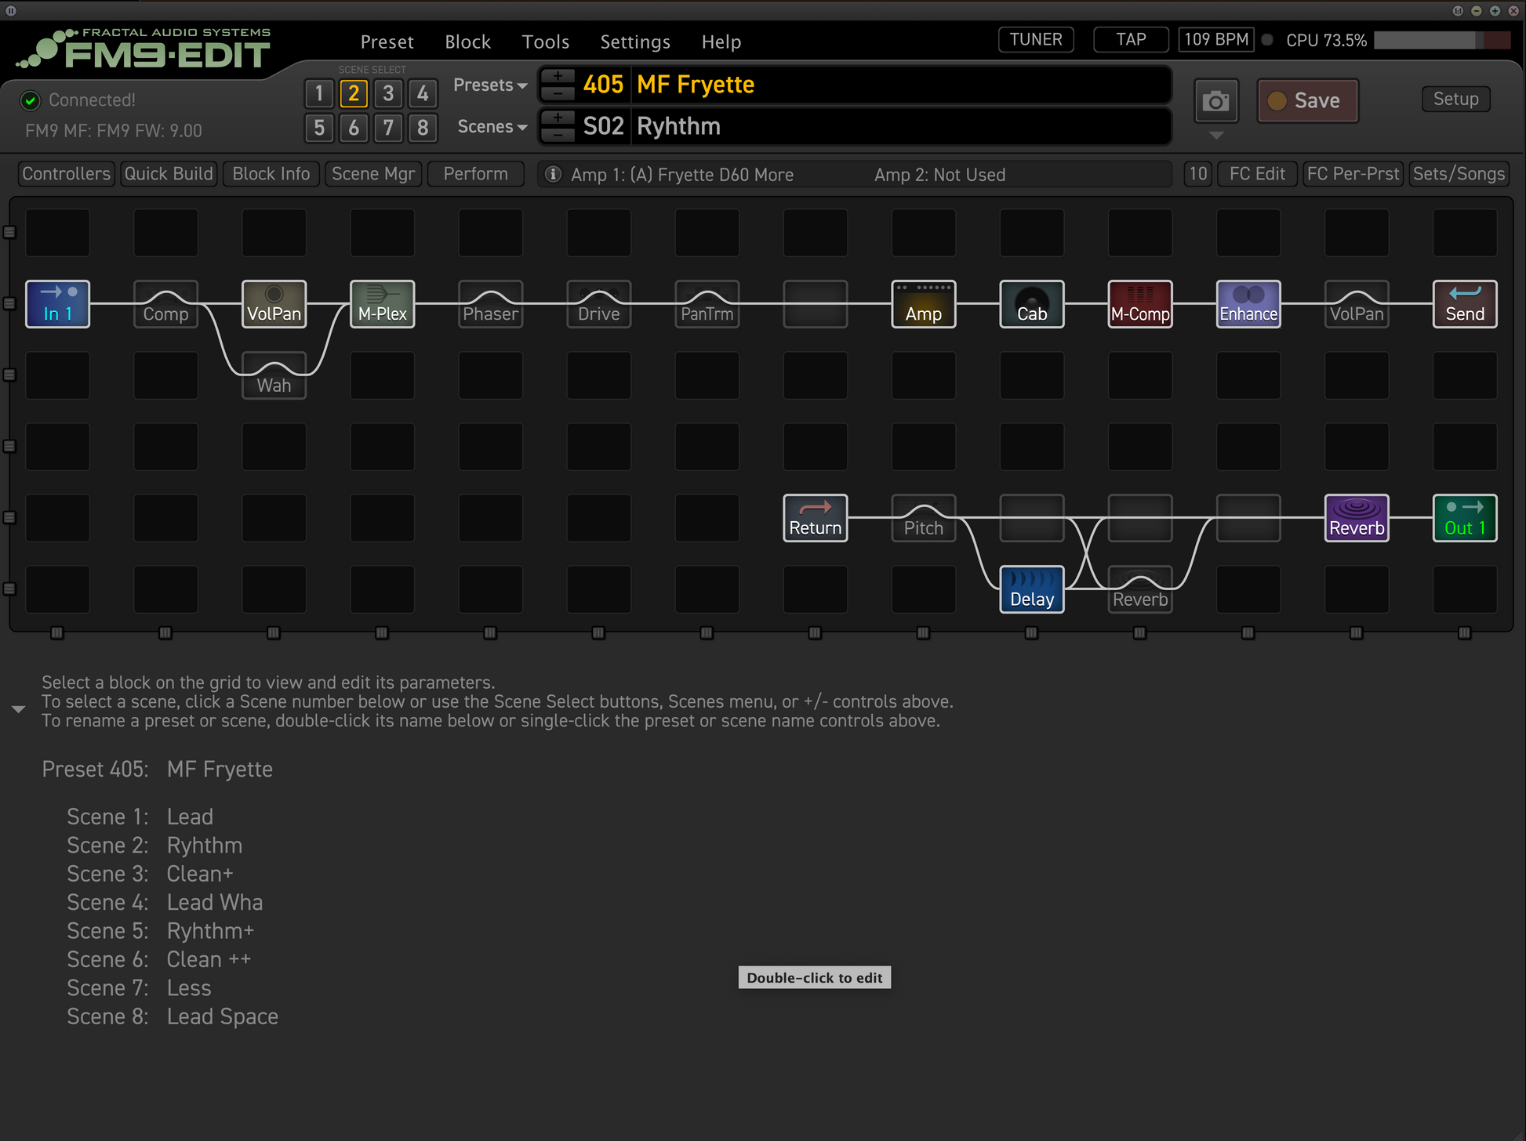Open the Block menu
This screenshot has width=1526, height=1141.
coord(467,42)
